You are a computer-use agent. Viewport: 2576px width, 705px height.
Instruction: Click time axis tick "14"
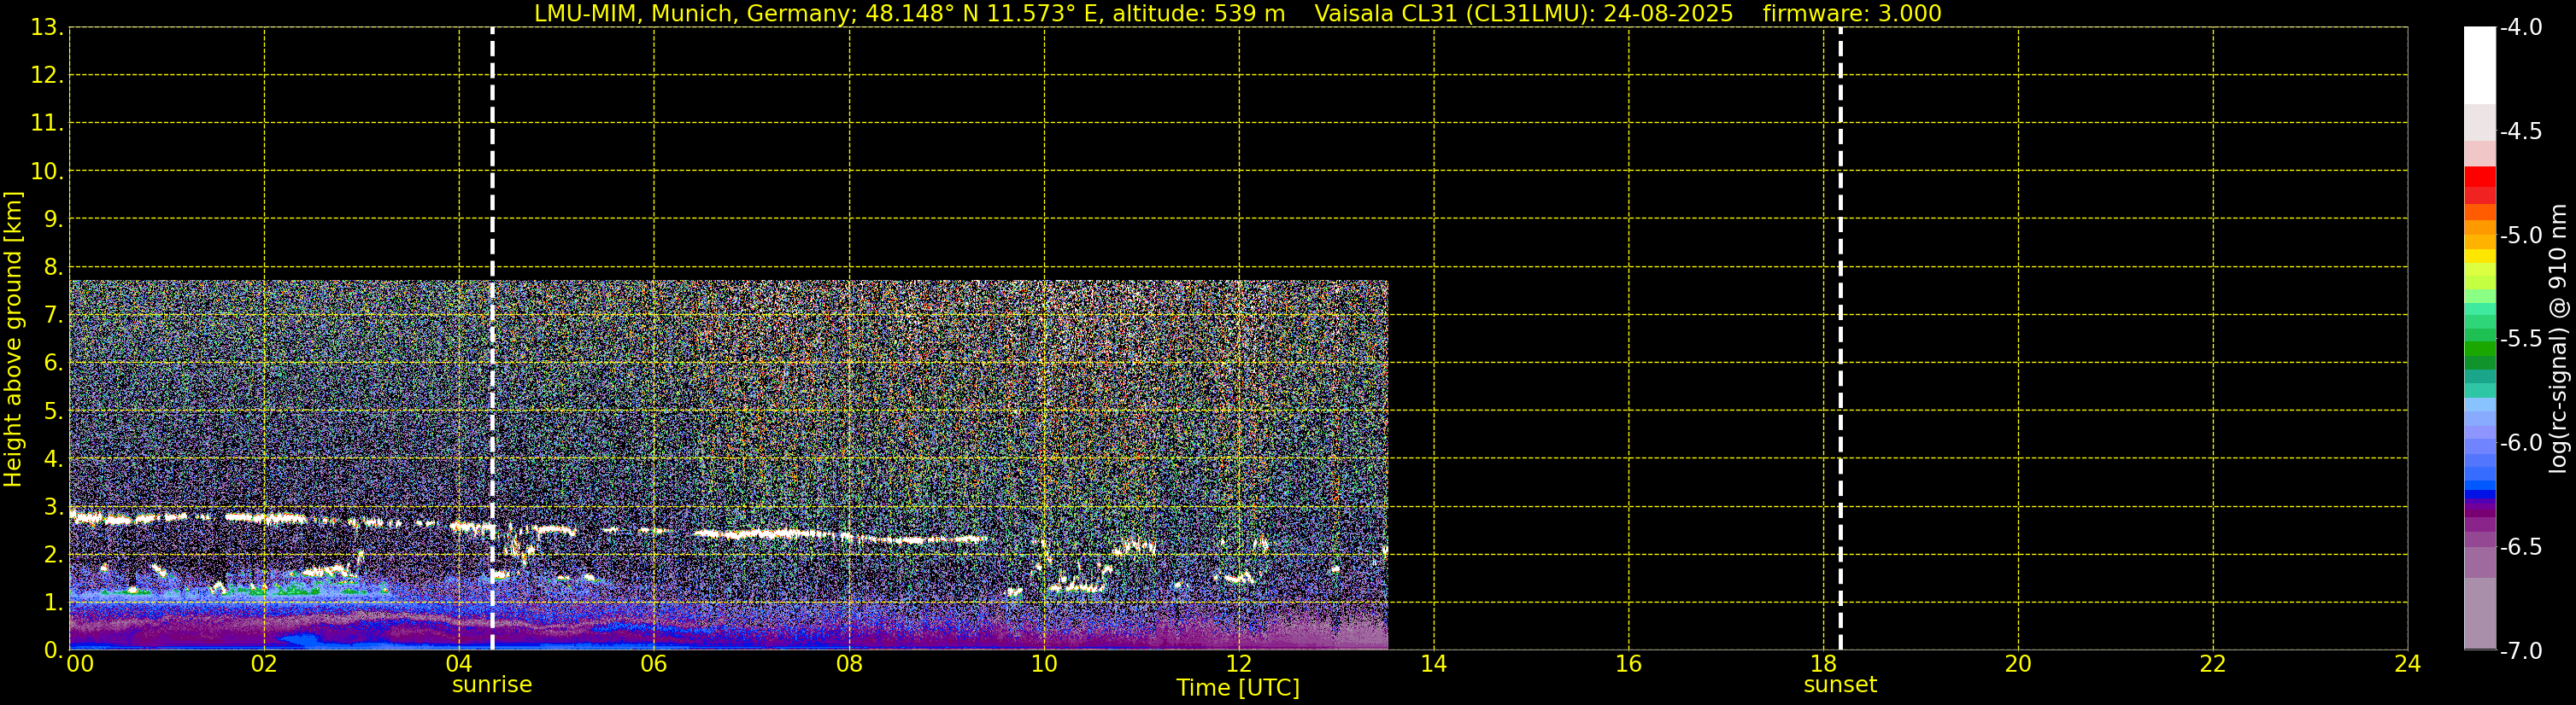[x=1434, y=664]
